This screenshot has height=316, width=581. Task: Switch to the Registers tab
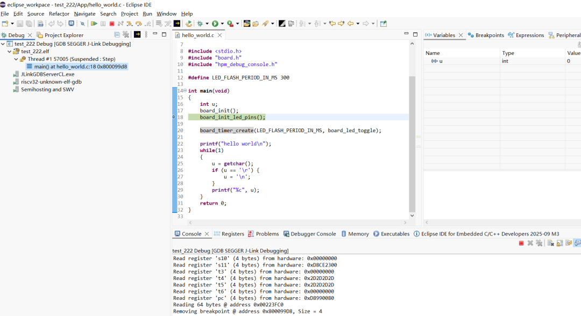click(229, 234)
